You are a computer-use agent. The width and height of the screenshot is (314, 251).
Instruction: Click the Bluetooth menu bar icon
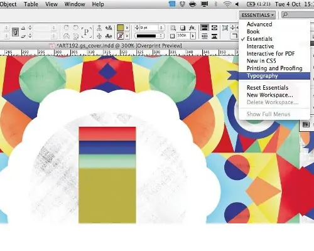click(x=216, y=4)
